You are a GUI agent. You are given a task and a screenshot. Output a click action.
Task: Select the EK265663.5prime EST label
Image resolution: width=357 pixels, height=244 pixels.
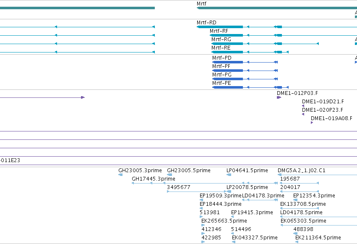[x=224, y=221]
